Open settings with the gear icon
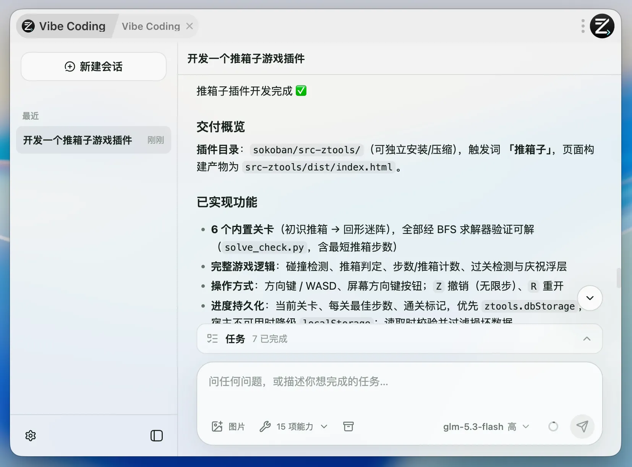The width and height of the screenshot is (632, 467). click(x=31, y=436)
